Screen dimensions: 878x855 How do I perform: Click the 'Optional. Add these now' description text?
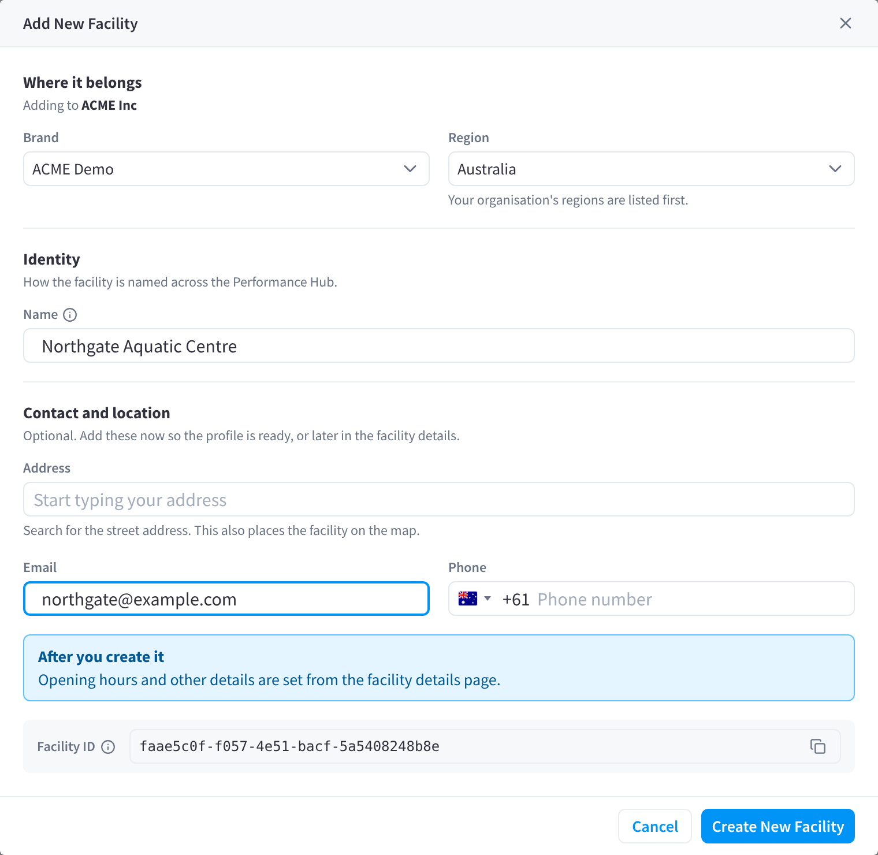tap(241, 436)
